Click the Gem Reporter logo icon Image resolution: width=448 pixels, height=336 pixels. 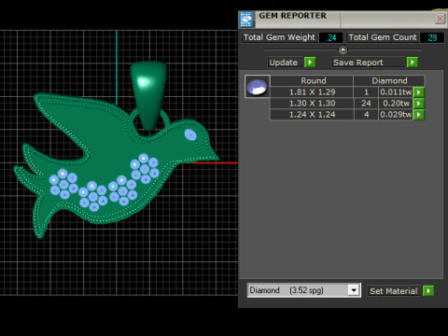tap(246, 19)
